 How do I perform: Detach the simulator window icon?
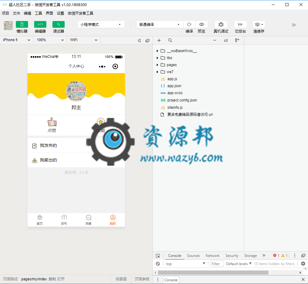click(x=147, y=41)
